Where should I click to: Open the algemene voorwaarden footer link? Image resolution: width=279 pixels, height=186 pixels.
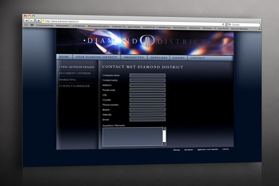[208, 149]
